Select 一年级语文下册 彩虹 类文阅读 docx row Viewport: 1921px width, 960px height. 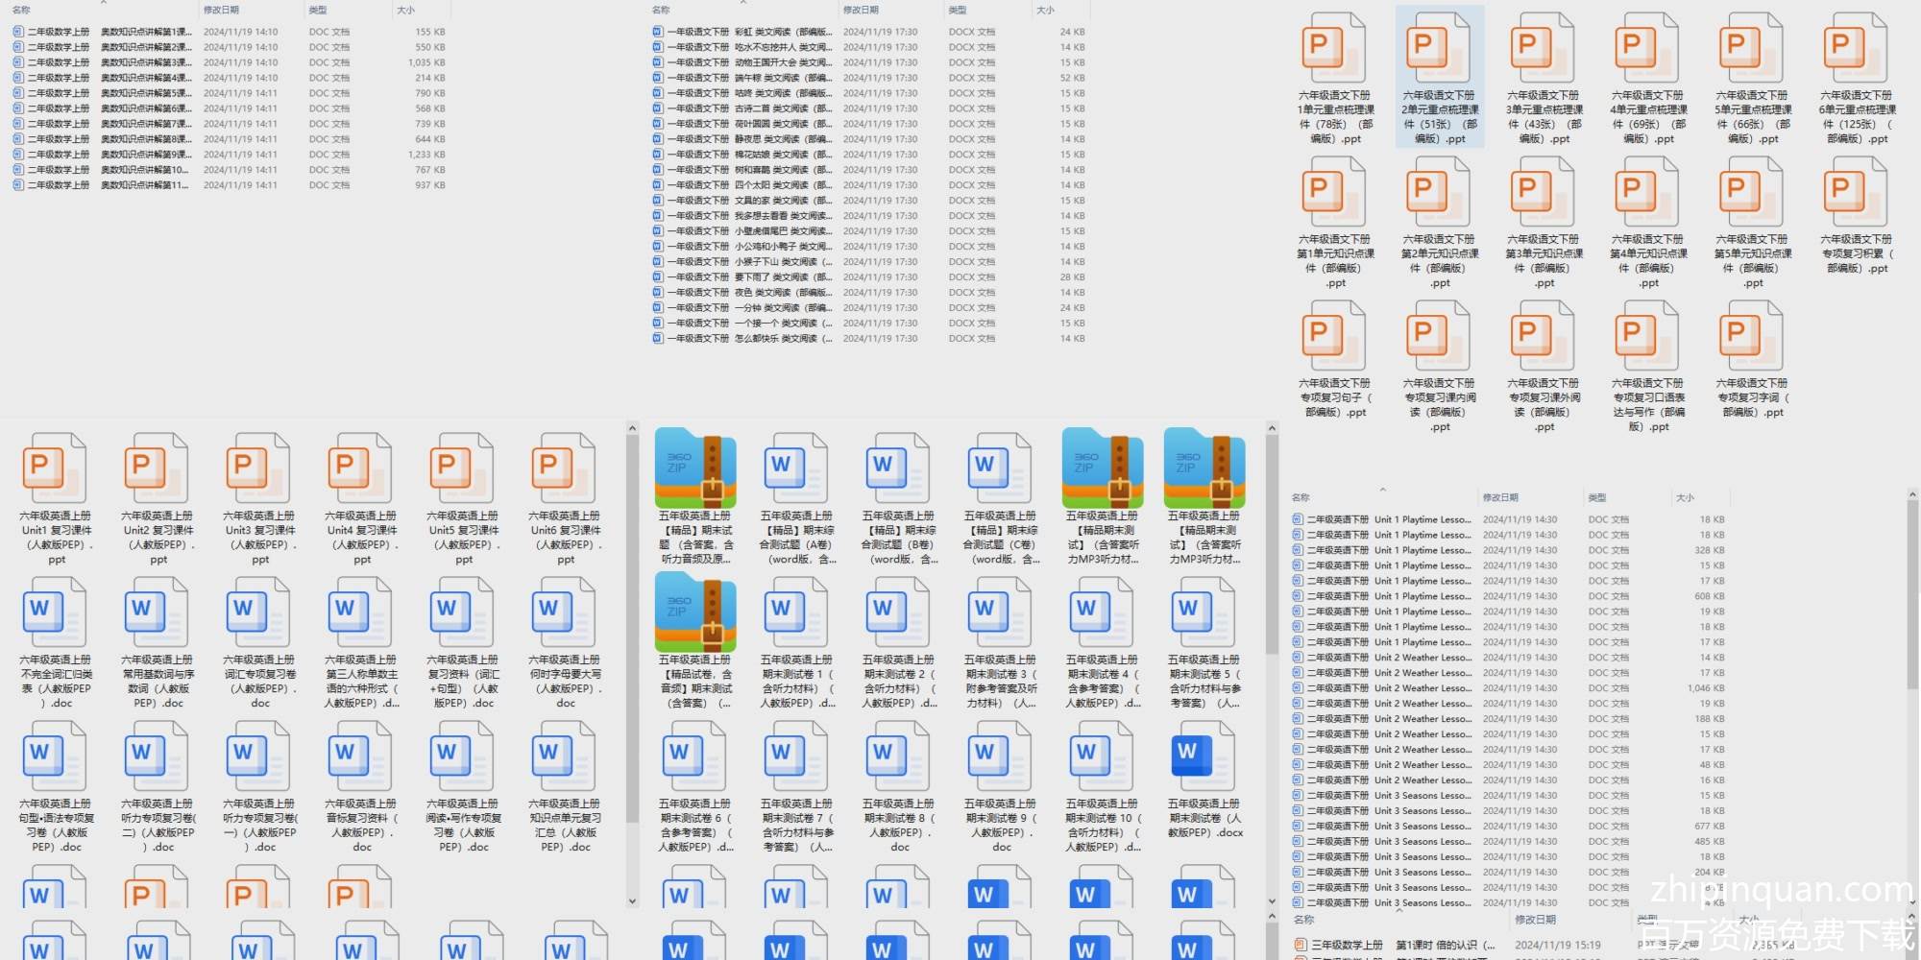[x=740, y=32]
